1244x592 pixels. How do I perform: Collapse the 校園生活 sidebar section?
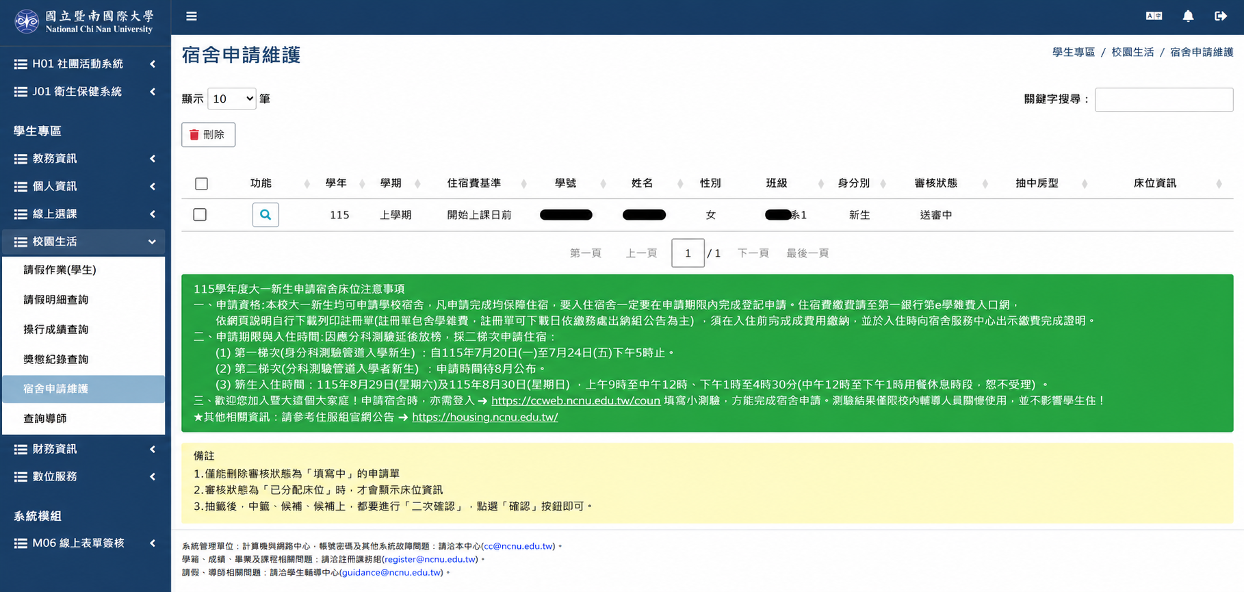click(85, 242)
